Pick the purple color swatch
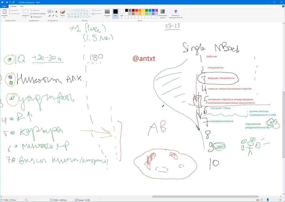The image size is (285, 202). 157,10
